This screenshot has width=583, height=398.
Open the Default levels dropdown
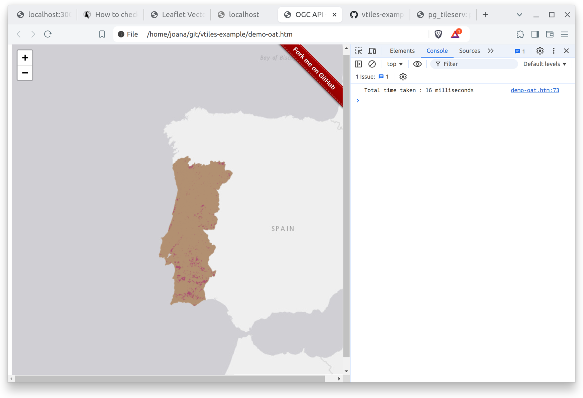(x=545, y=64)
